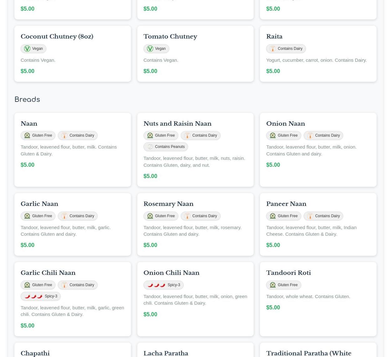Click the Contains Peanuts icon on Nuts and Raisin Naan

(x=150, y=147)
